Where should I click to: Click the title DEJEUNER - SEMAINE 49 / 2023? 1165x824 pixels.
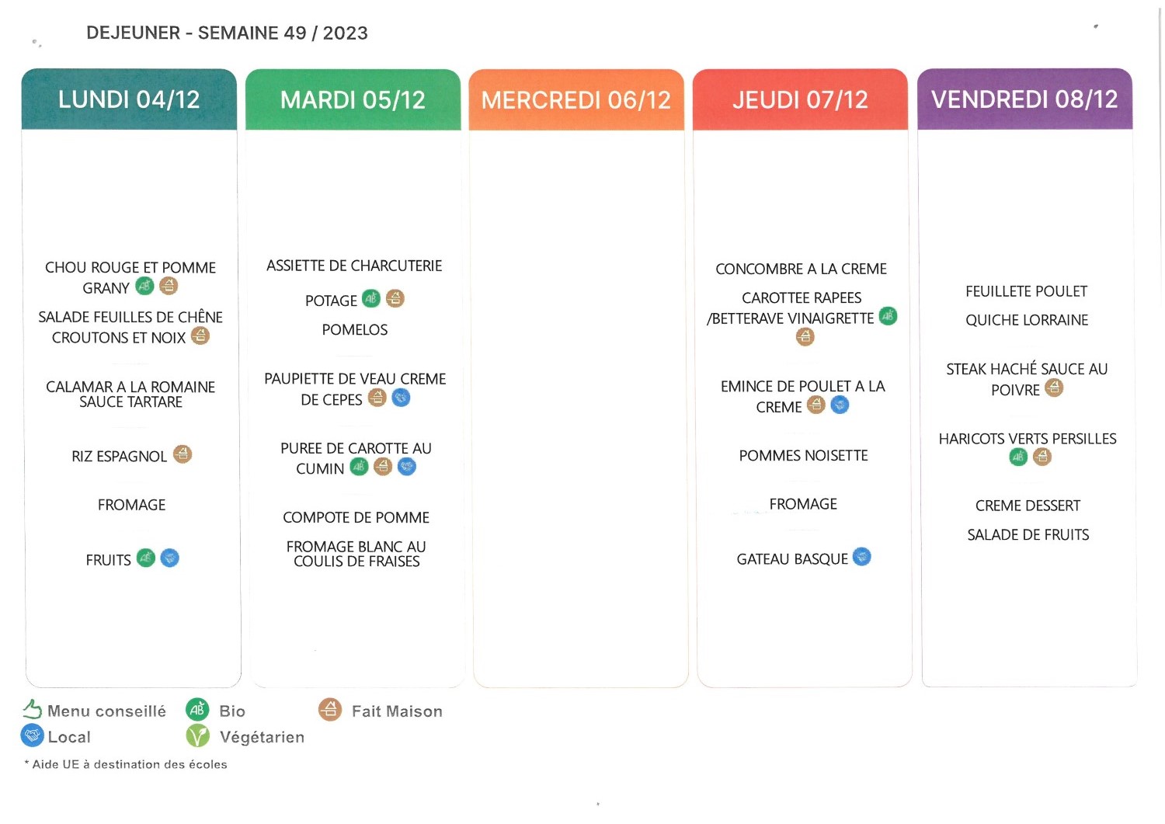pyautogui.click(x=227, y=33)
